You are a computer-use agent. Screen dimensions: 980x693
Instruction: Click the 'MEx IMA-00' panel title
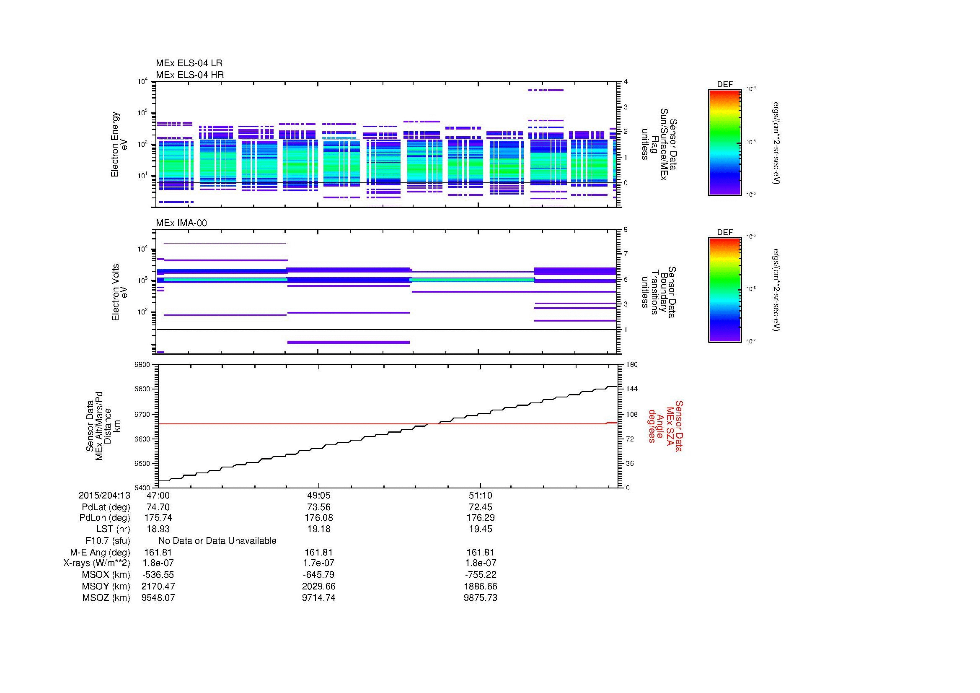click(x=181, y=223)
